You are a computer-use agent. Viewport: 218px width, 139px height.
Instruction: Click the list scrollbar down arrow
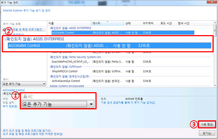click(215, 86)
